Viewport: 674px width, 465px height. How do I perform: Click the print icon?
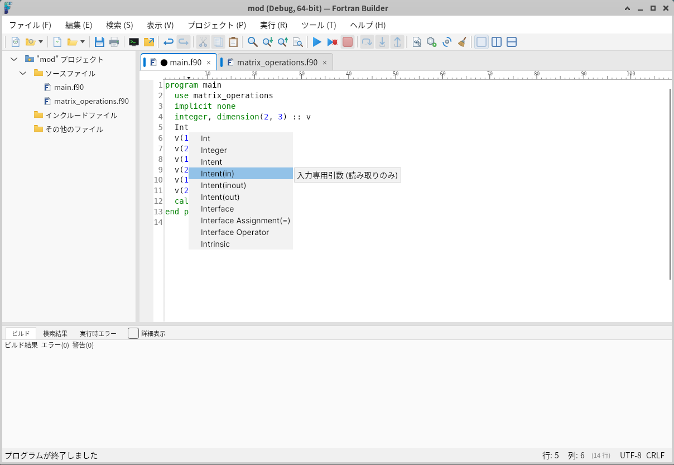(x=114, y=42)
